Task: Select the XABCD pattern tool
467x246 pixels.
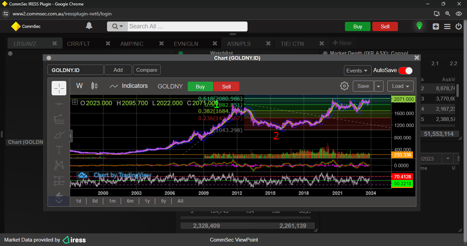Action: click(x=59, y=165)
